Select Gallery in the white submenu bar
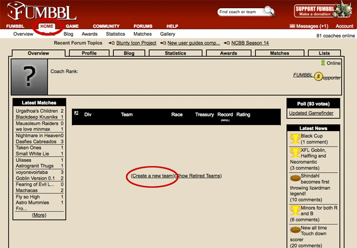Screen dimensions: 357x248 (x=168, y=34)
